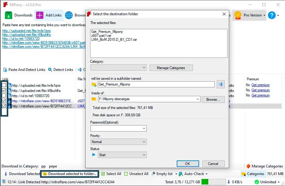Click the blue play Status icon
The image size is (285, 186).
tap(94, 155)
